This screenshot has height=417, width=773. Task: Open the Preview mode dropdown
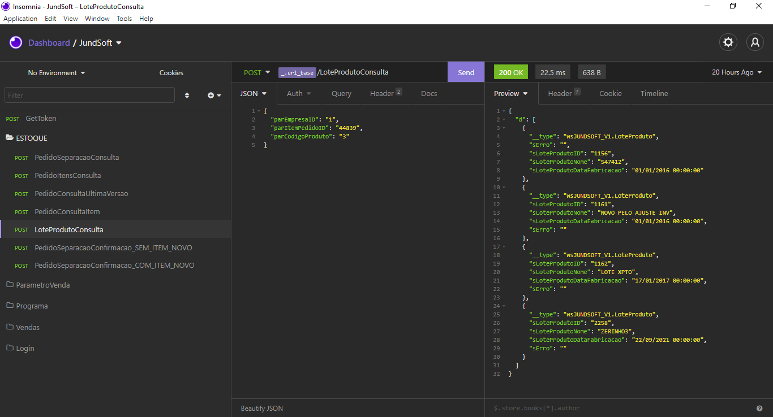click(510, 93)
